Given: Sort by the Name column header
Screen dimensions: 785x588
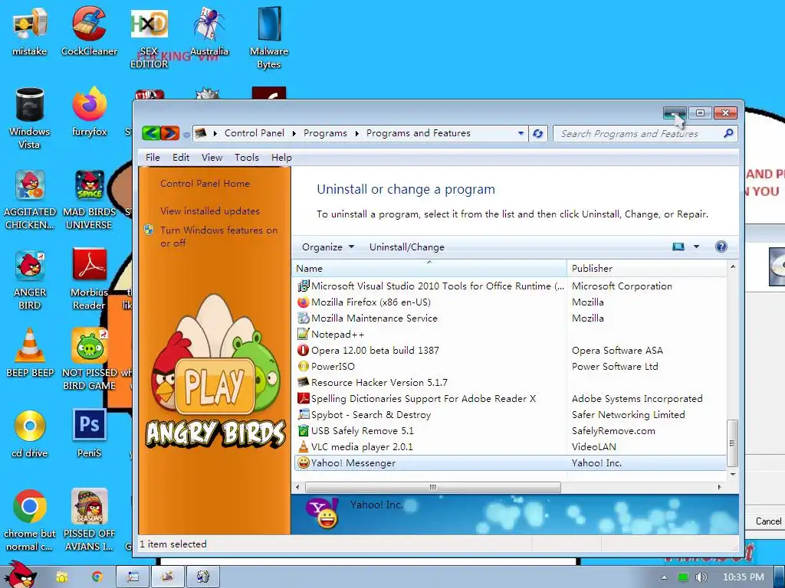Looking at the screenshot, I should (429, 269).
